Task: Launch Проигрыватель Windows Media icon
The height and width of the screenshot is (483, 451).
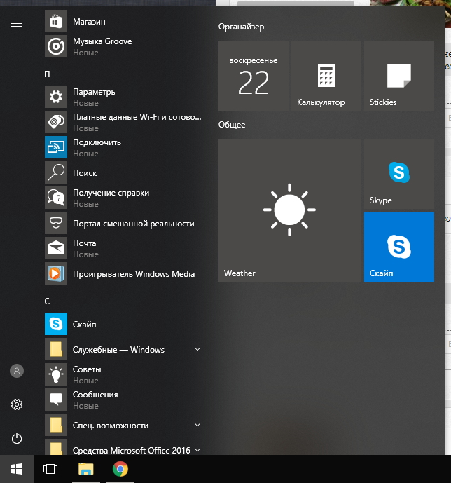Action: (56, 273)
